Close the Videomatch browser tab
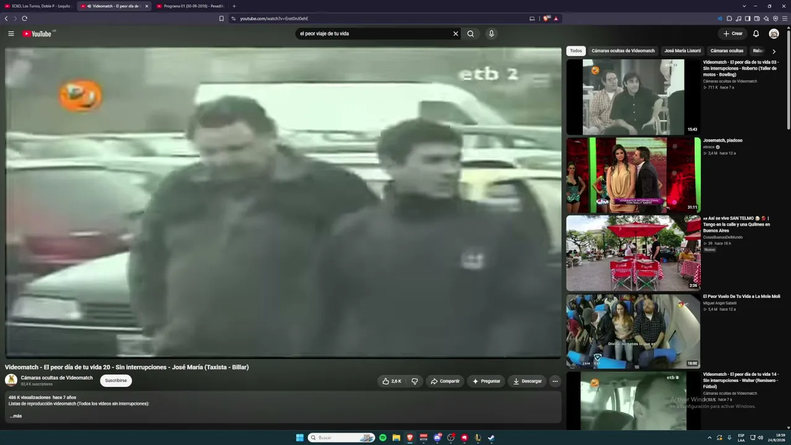 tap(146, 6)
